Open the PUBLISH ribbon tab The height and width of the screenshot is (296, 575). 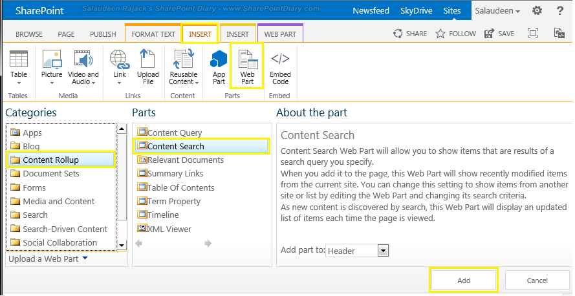click(103, 34)
